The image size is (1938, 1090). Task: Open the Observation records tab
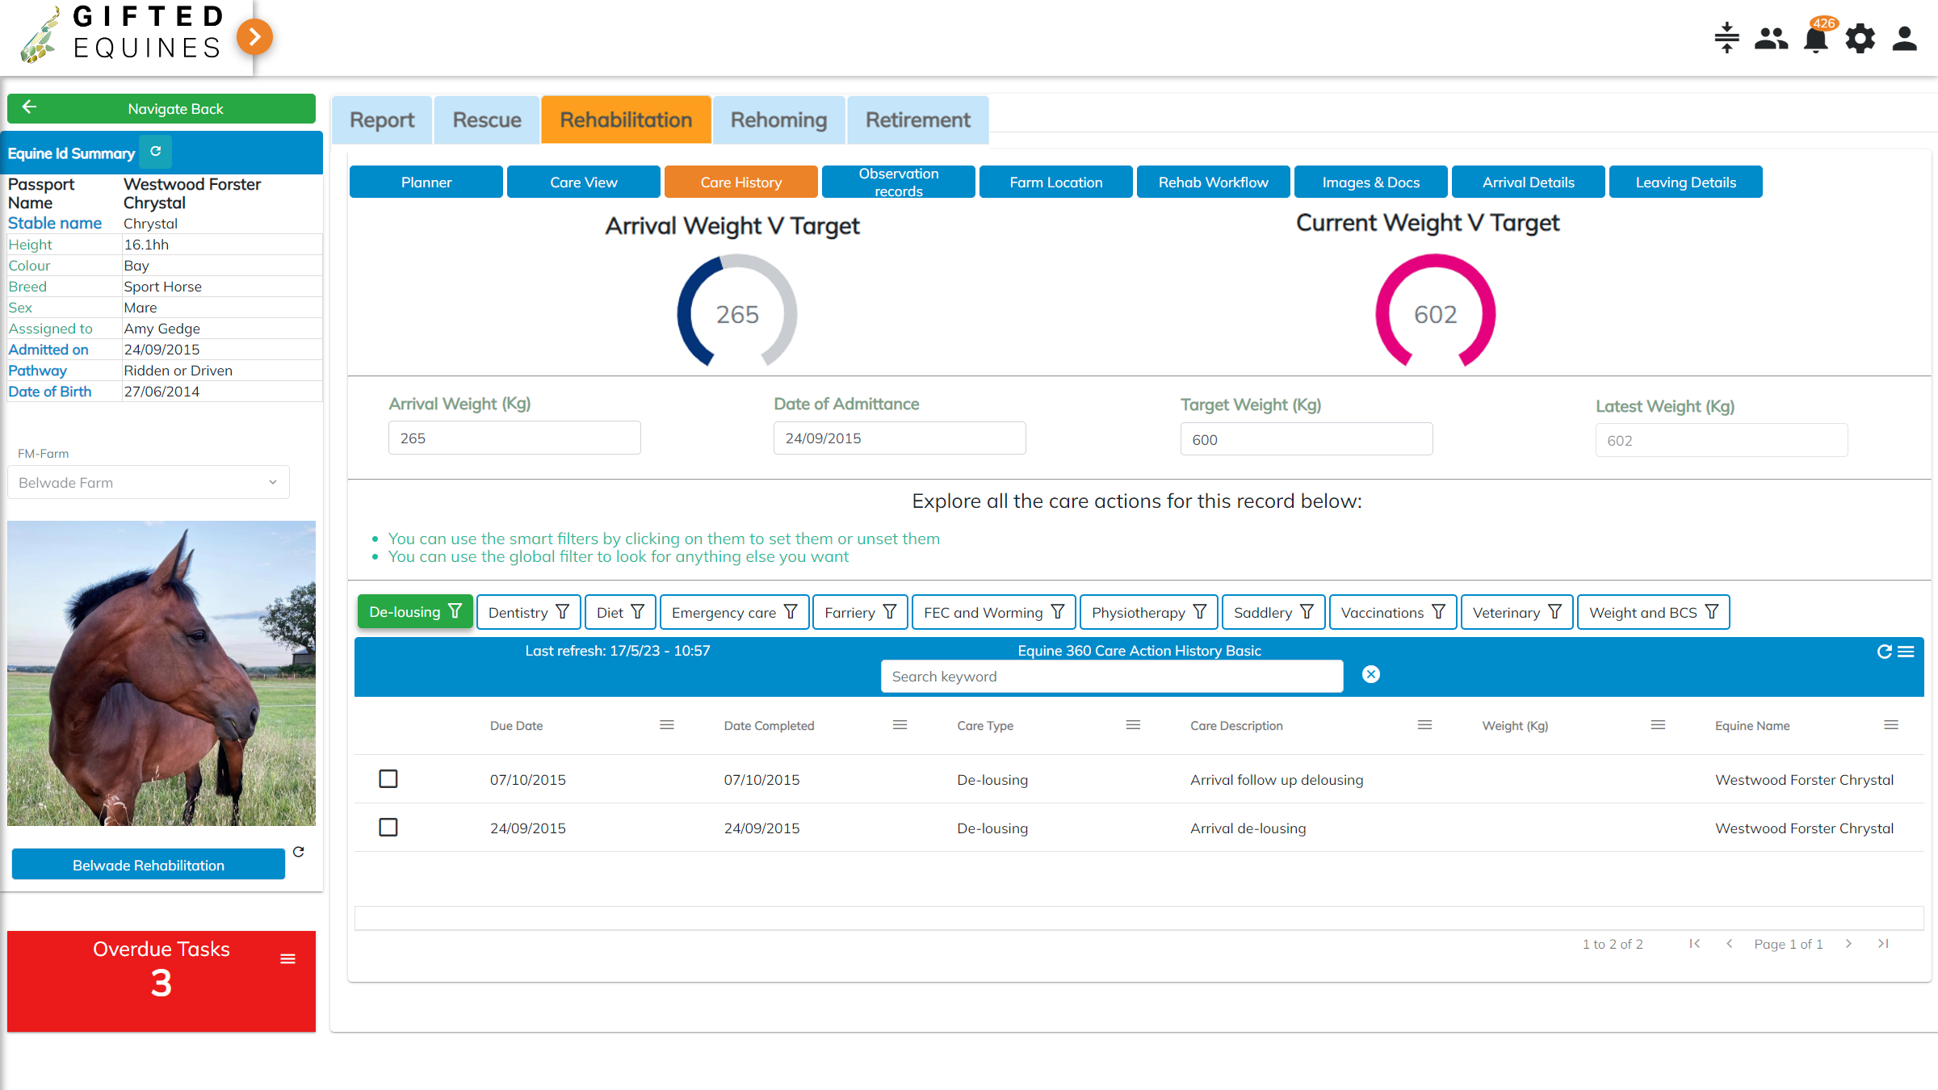point(898,182)
